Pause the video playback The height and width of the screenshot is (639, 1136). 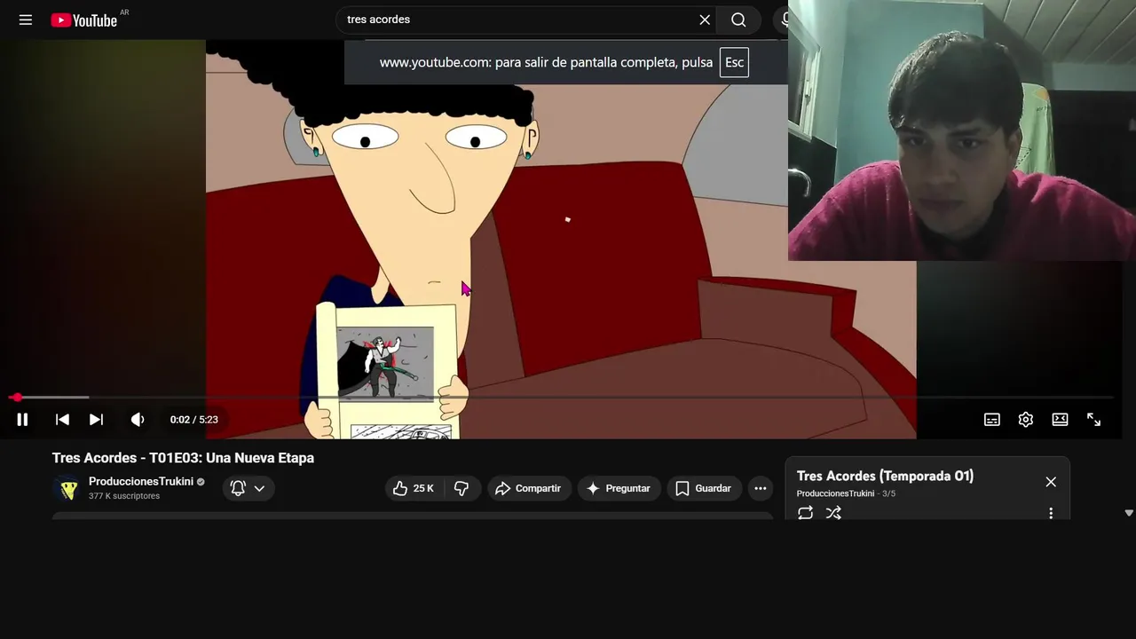click(22, 420)
